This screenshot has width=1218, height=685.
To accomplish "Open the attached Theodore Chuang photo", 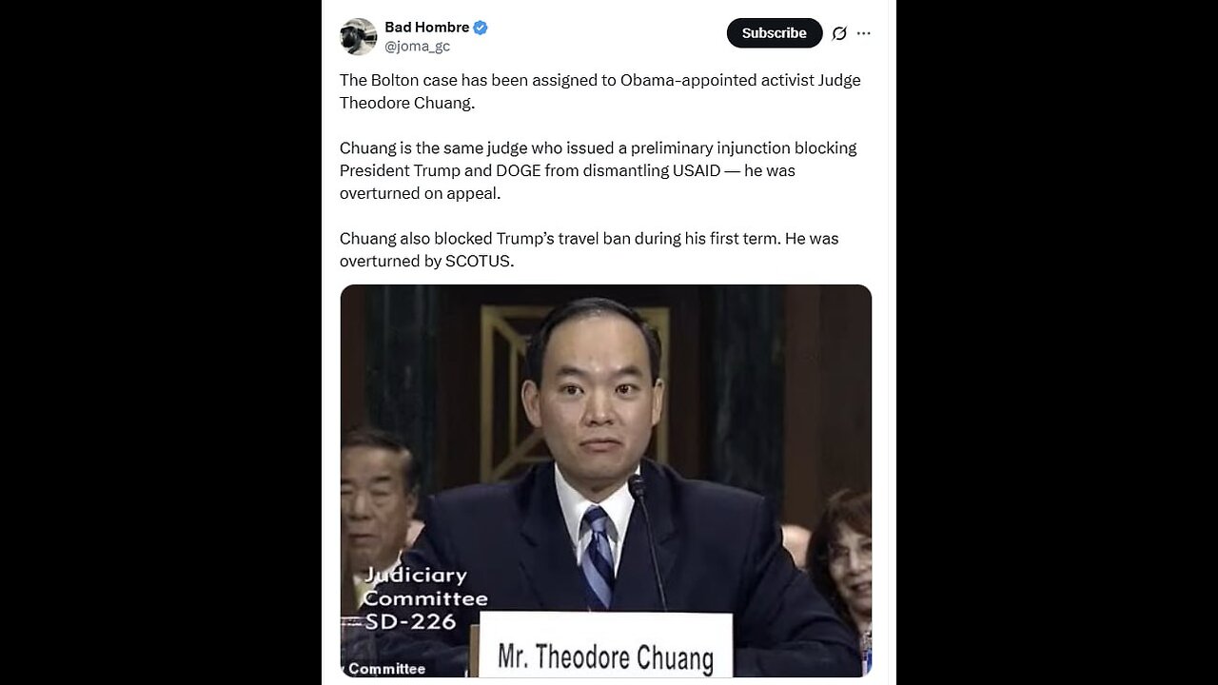I will (605, 480).
